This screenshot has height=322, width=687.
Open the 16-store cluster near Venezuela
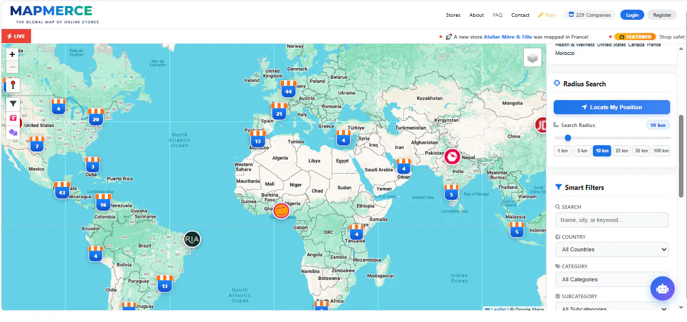pyautogui.click(x=103, y=202)
